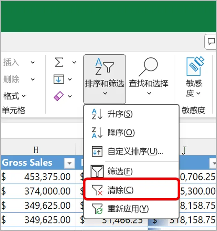The image size is (217, 231).
Task: Select column J header
Action: click(198, 150)
